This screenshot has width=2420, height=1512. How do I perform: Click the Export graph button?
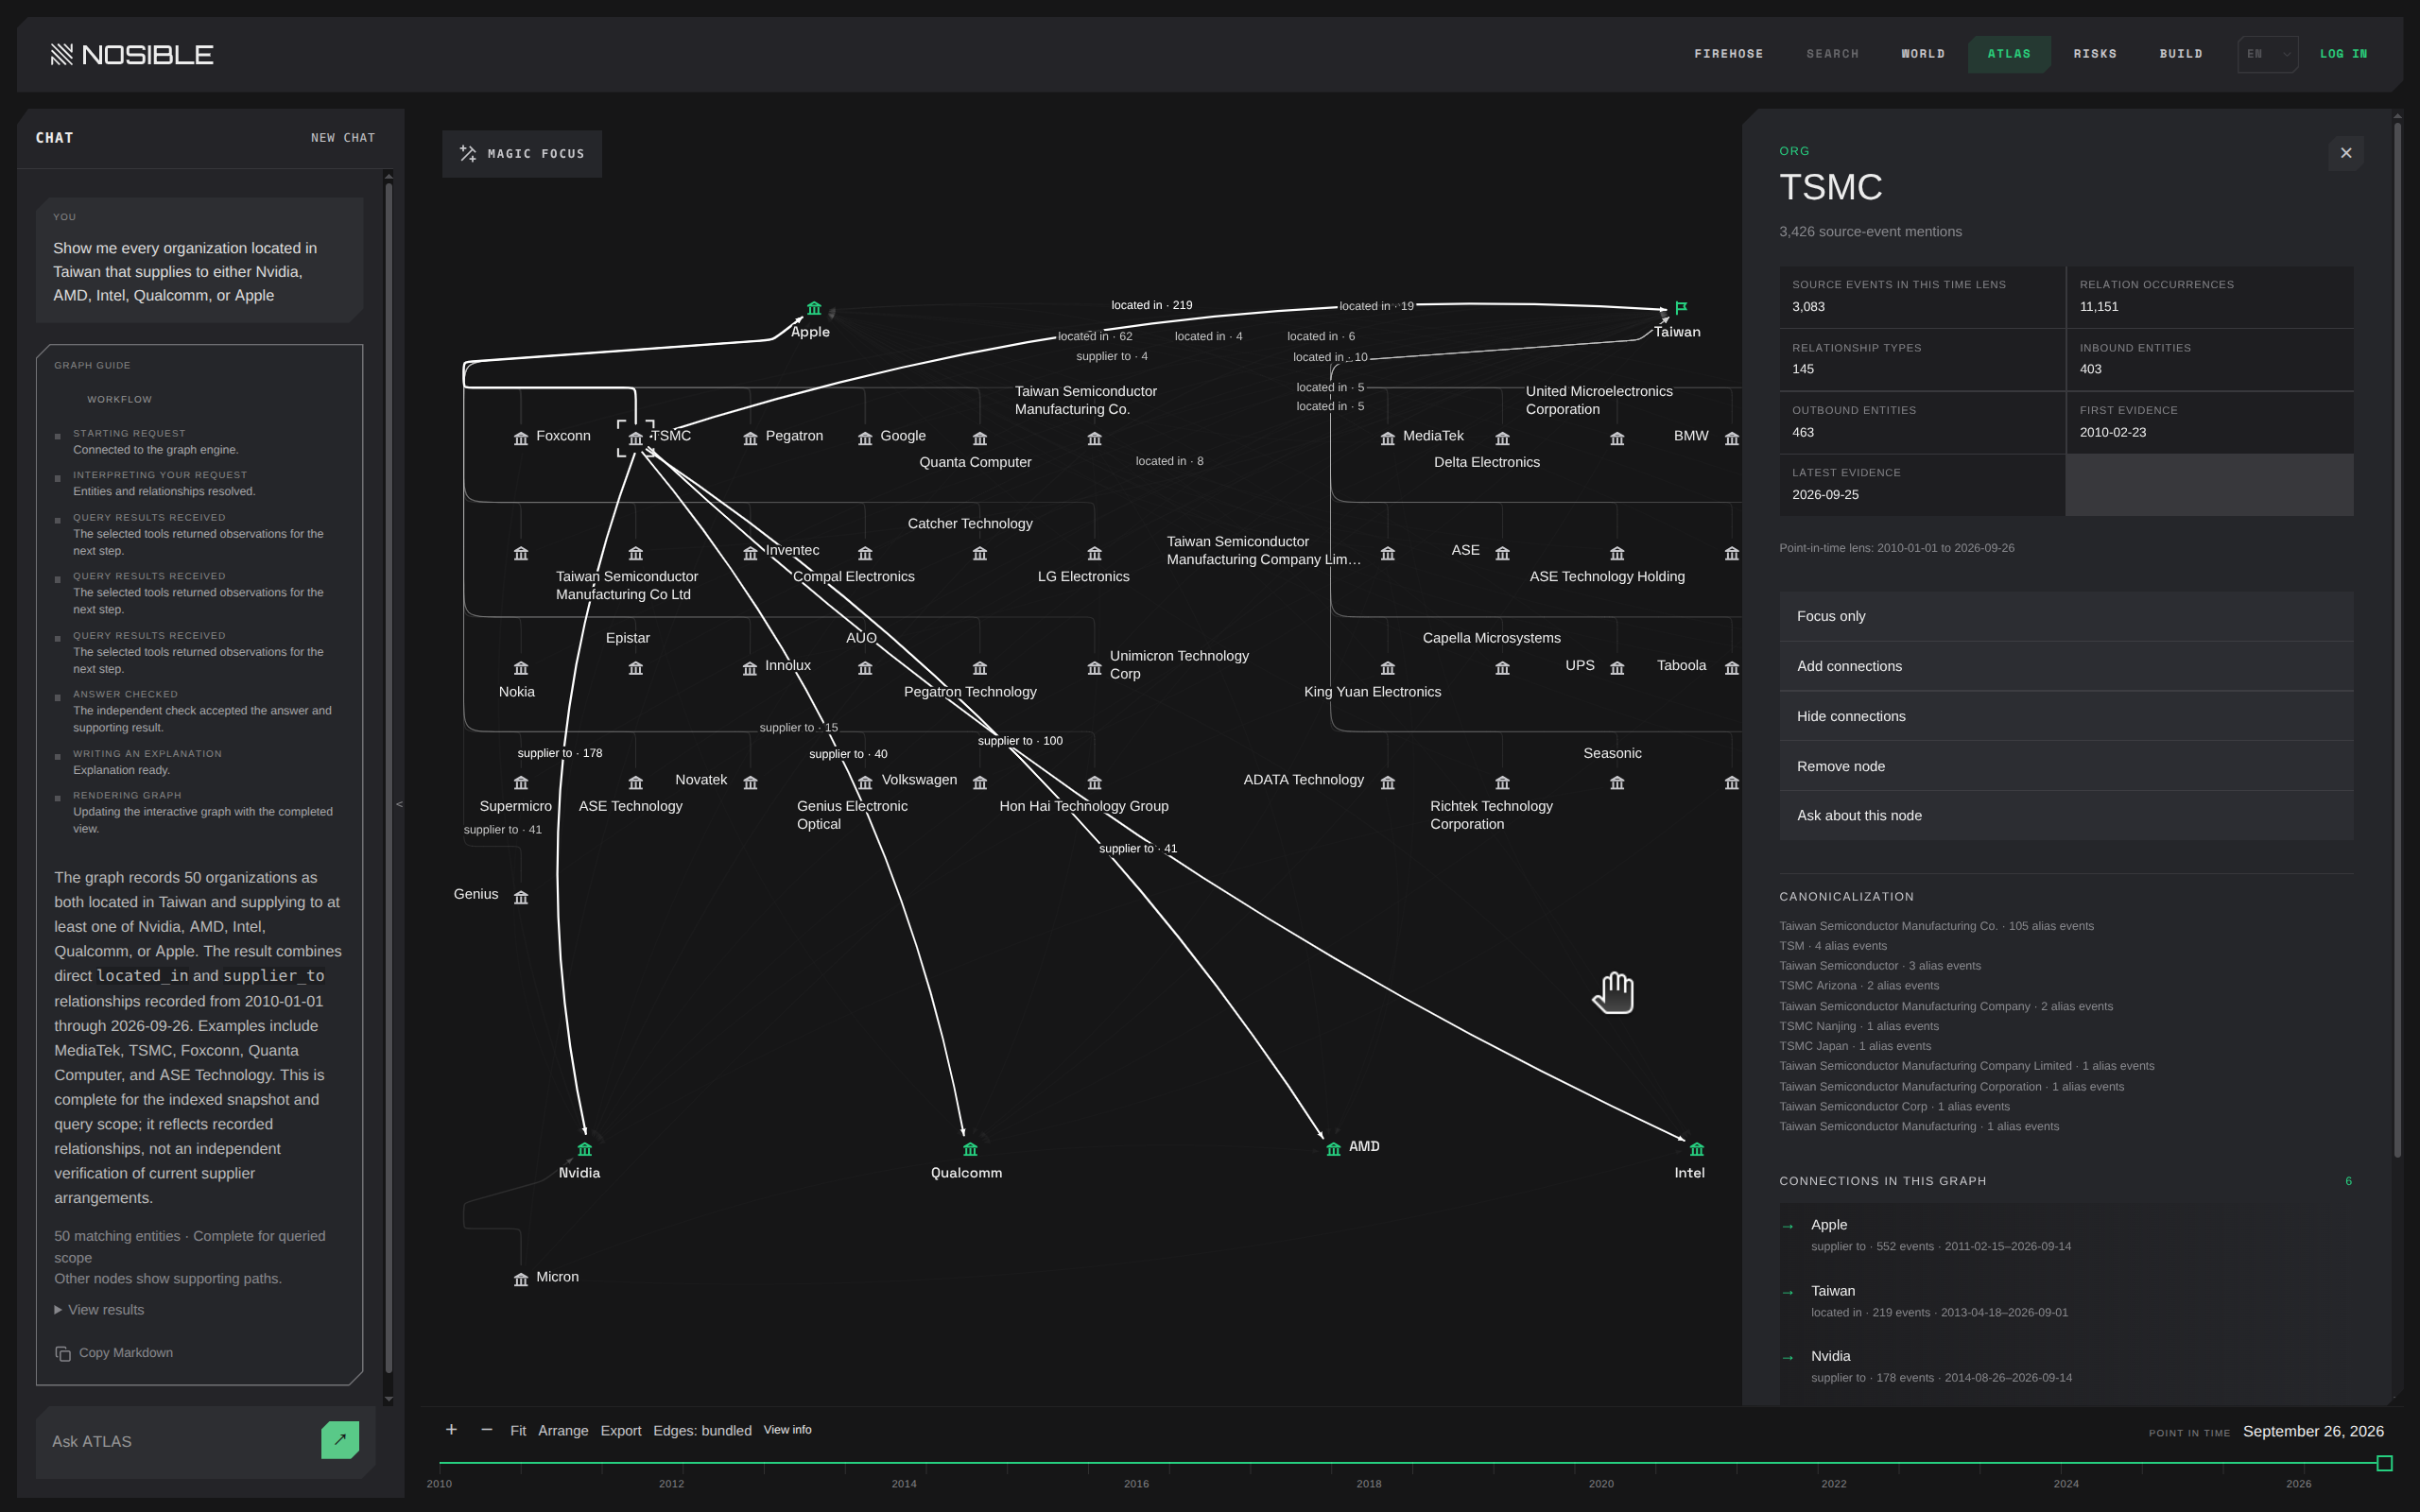[x=621, y=1431]
